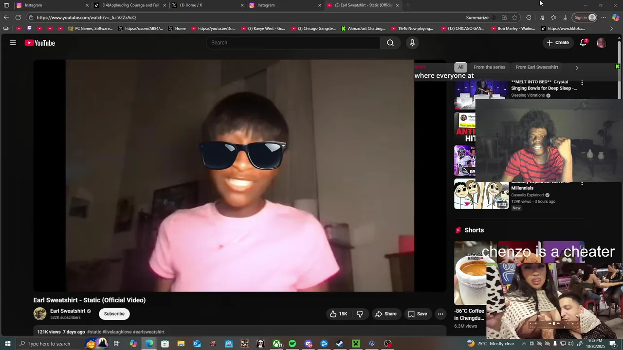Switch to Home / X tab
The image size is (623, 350).
coord(207,5)
